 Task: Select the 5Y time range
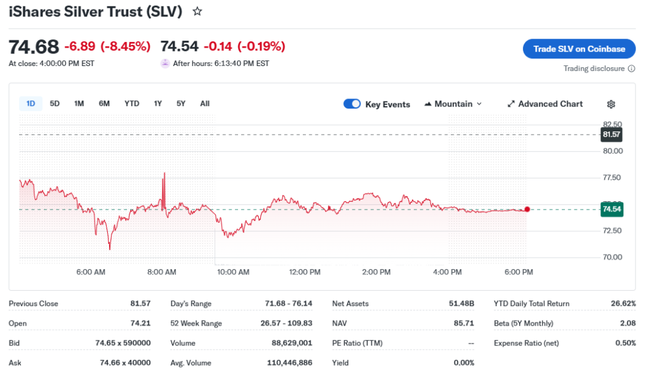[181, 103]
